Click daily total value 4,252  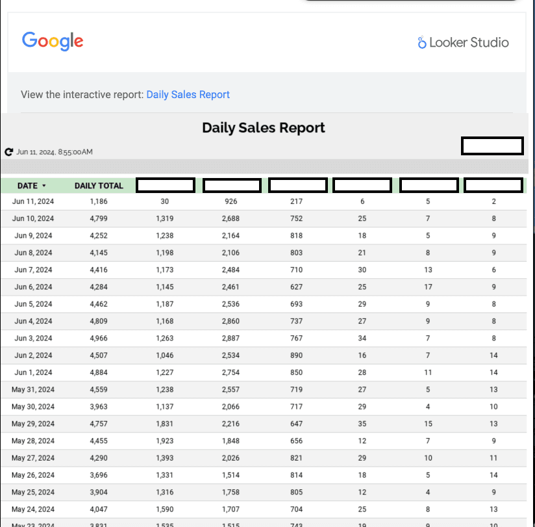(x=99, y=236)
